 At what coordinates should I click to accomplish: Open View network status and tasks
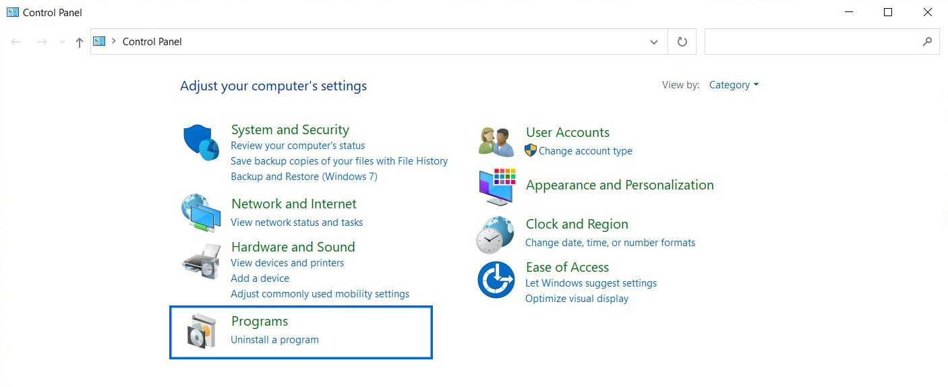(x=297, y=222)
